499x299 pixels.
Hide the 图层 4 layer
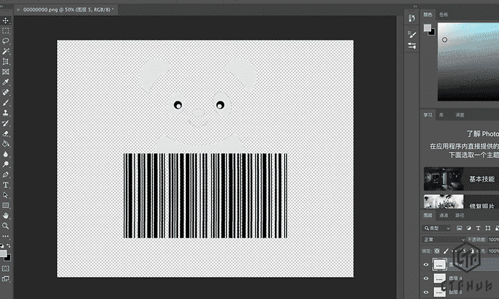click(427, 277)
